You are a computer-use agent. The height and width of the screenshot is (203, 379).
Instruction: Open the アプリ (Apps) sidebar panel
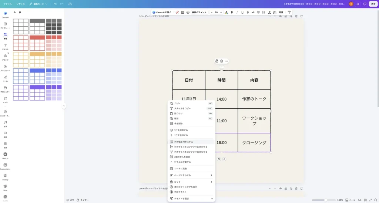click(5, 100)
